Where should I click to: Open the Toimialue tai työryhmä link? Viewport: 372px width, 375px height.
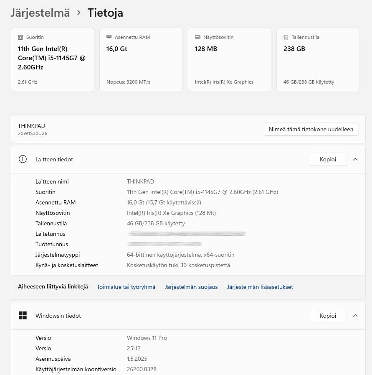(x=126, y=287)
